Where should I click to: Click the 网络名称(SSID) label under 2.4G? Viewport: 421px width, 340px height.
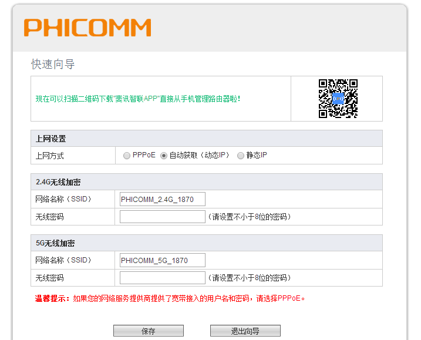tap(63, 199)
